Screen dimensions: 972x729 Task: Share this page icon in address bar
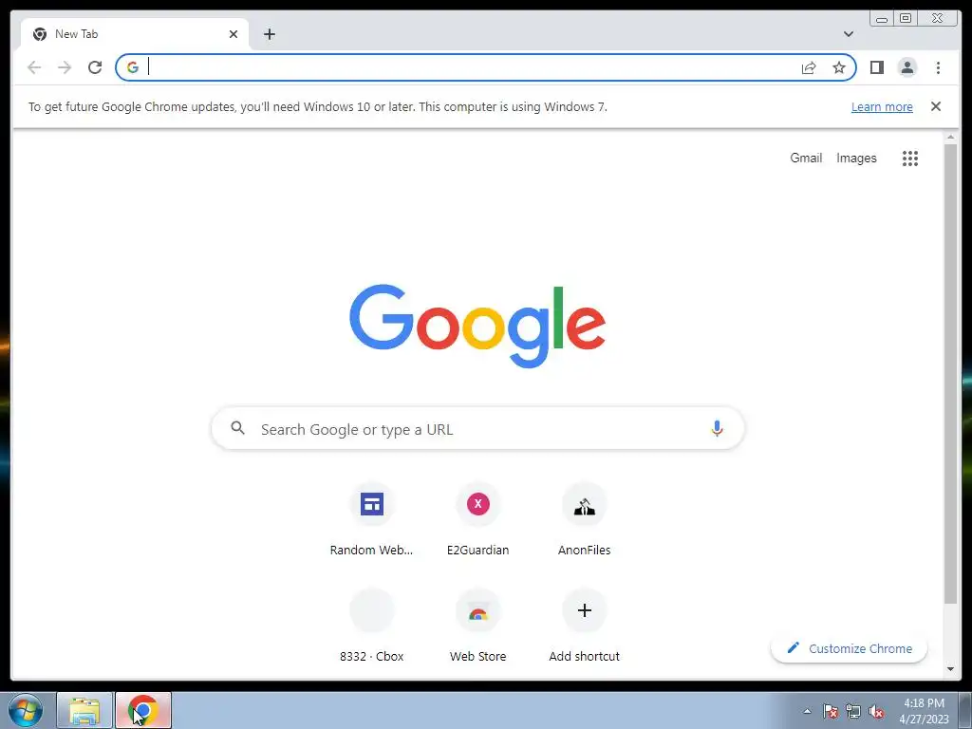(809, 67)
